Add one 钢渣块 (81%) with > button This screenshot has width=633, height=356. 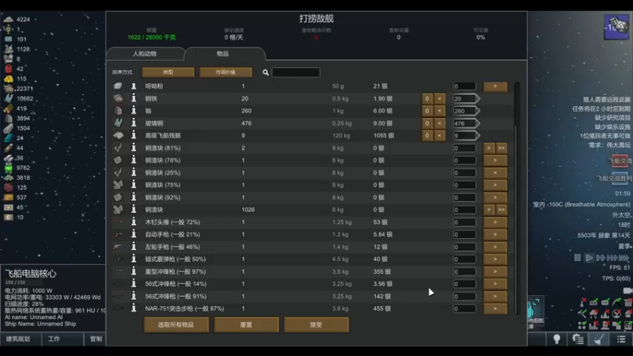(x=489, y=148)
